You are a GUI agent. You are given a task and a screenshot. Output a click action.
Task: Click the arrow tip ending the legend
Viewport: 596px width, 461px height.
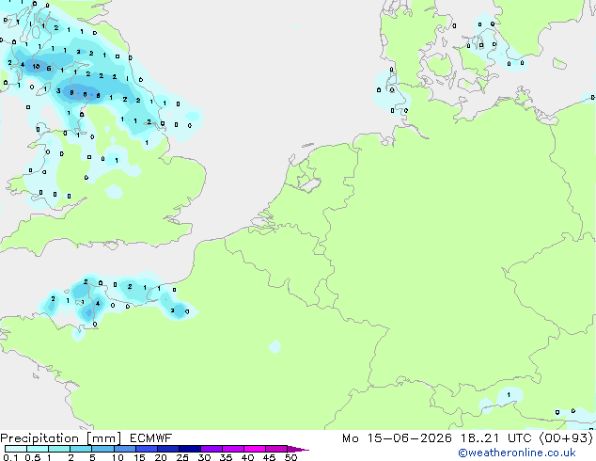298,449
